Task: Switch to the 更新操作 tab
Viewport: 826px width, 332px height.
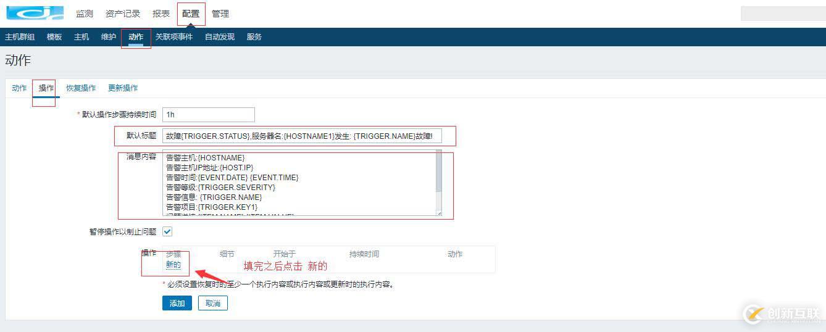Action: tap(123, 88)
